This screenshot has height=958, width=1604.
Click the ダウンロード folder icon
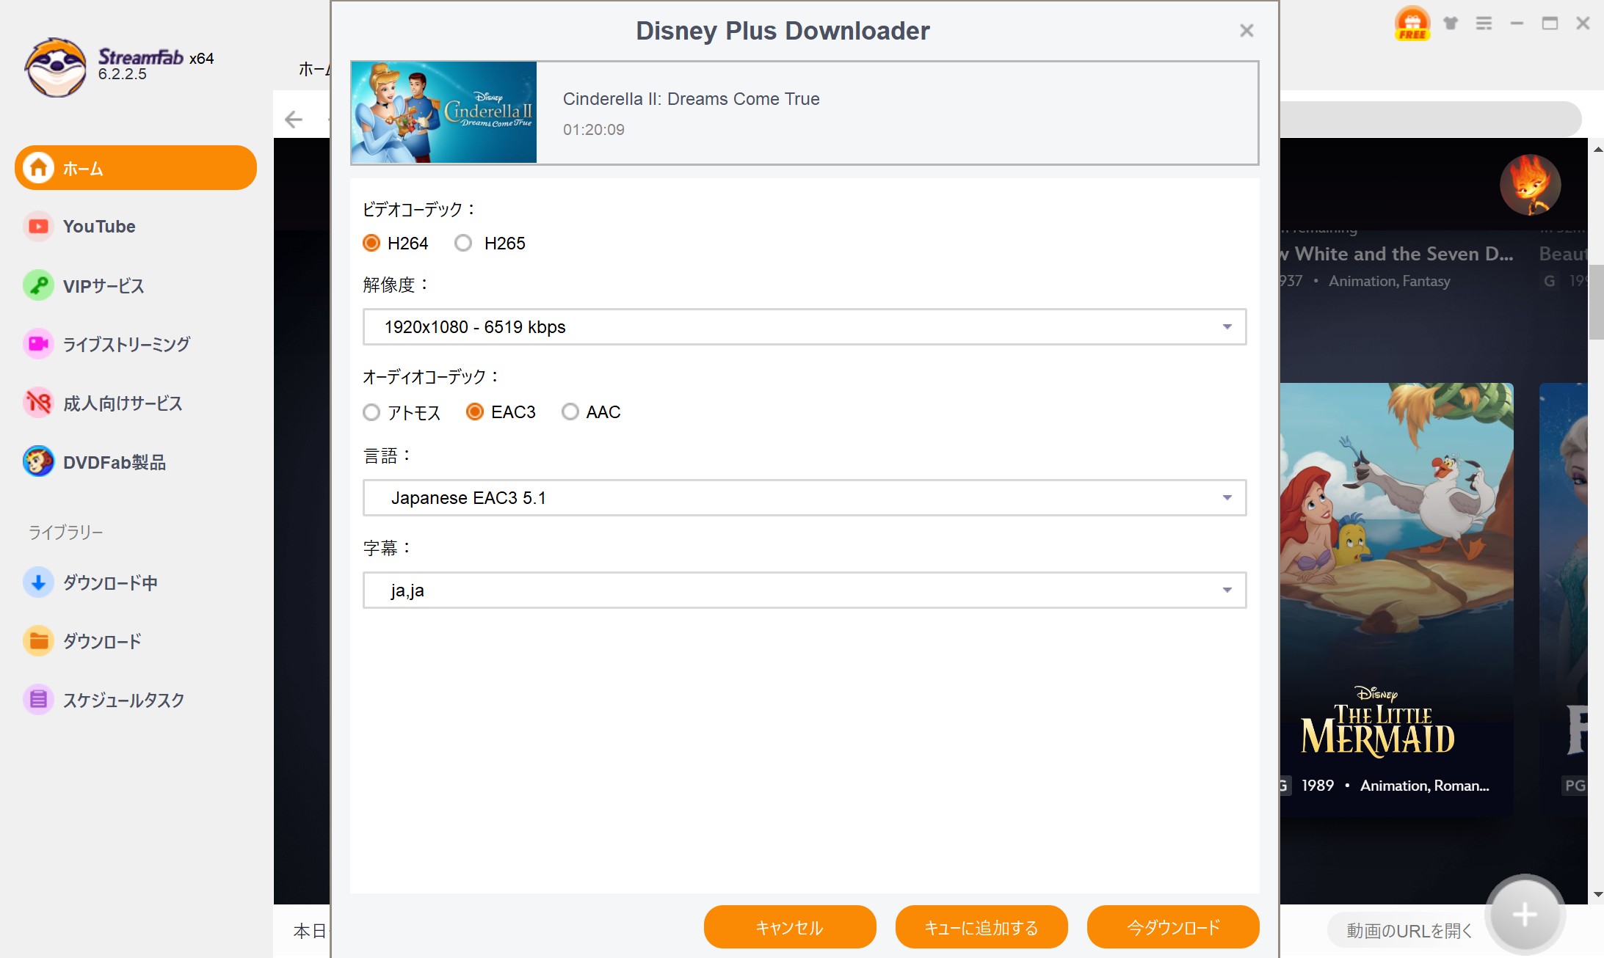click(38, 641)
